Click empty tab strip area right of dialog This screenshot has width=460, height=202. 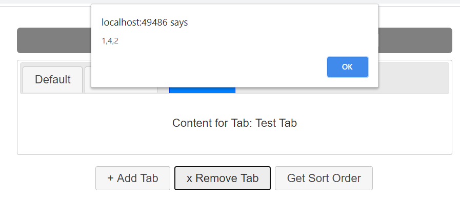pos(414,78)
